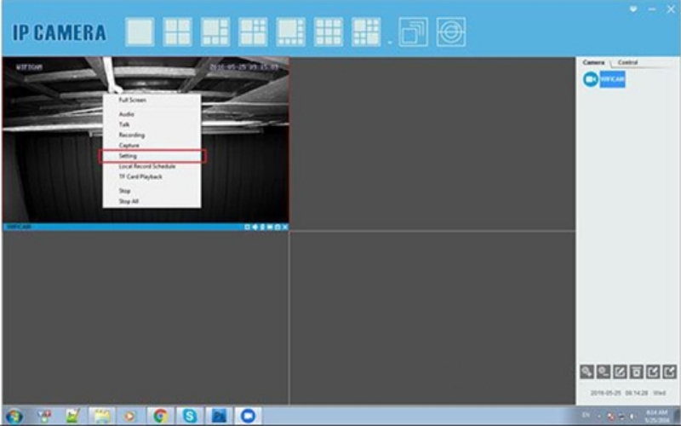Image resolution: width=681 pixels, height=426 pixels.
Task: Click the circular target icon in top toolbar
Action: click(451, 32)
